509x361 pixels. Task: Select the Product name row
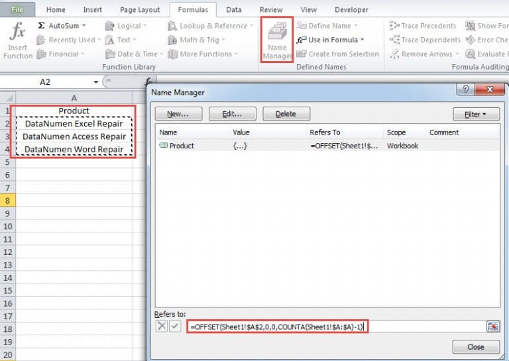tap(328, 146)
